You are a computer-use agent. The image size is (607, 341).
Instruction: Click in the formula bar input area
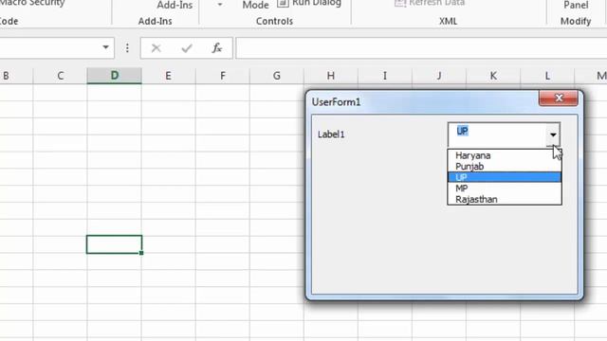(x=421, y=48)
